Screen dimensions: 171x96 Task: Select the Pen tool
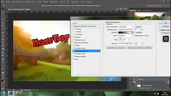pyautogui.click(x=3, y=59)
